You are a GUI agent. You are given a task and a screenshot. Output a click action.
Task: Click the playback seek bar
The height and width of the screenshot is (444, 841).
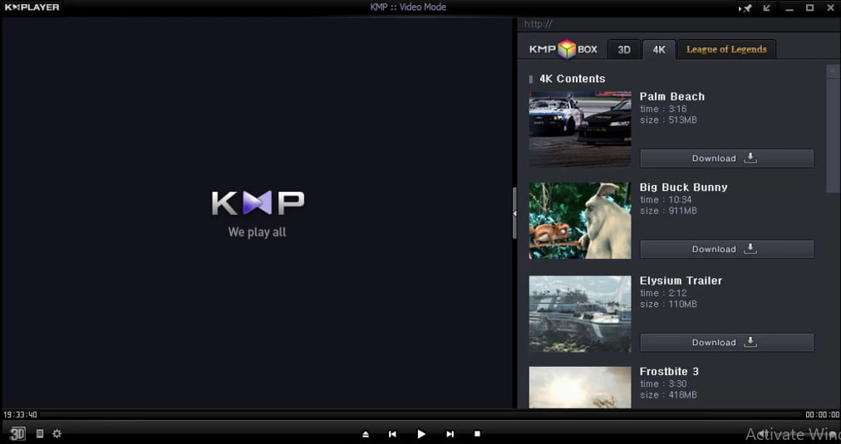click(421, 415)
